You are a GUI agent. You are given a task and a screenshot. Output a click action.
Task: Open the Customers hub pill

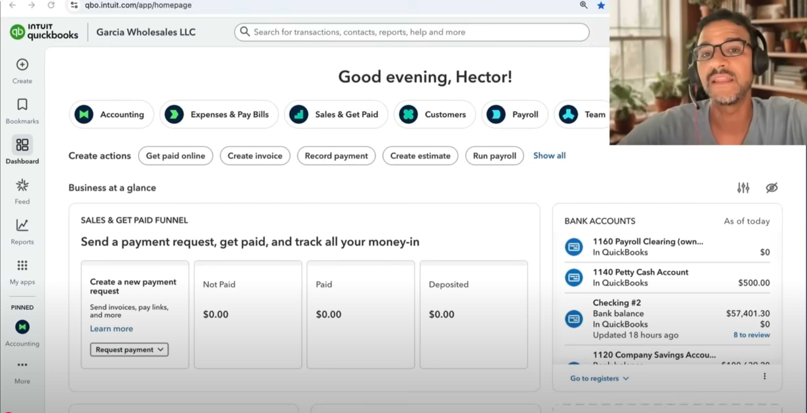point(435,115)
